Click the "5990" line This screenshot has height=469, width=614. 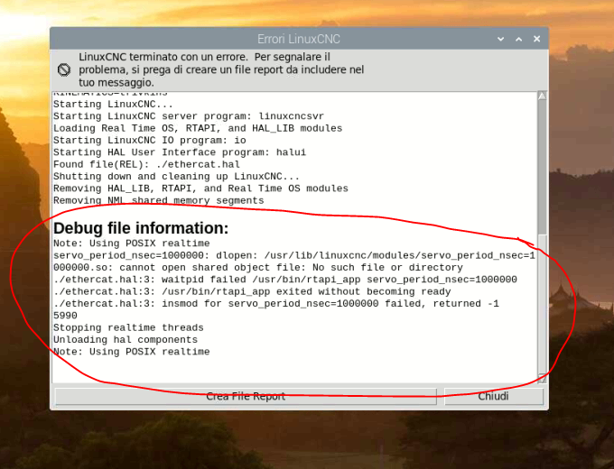(65, 316)
